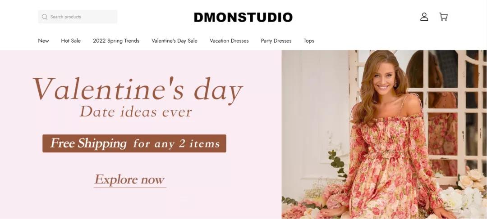Screen dimensions: 487x219
Task: Click Free Shipping for any 2 items banner
Action: (134, 143)
